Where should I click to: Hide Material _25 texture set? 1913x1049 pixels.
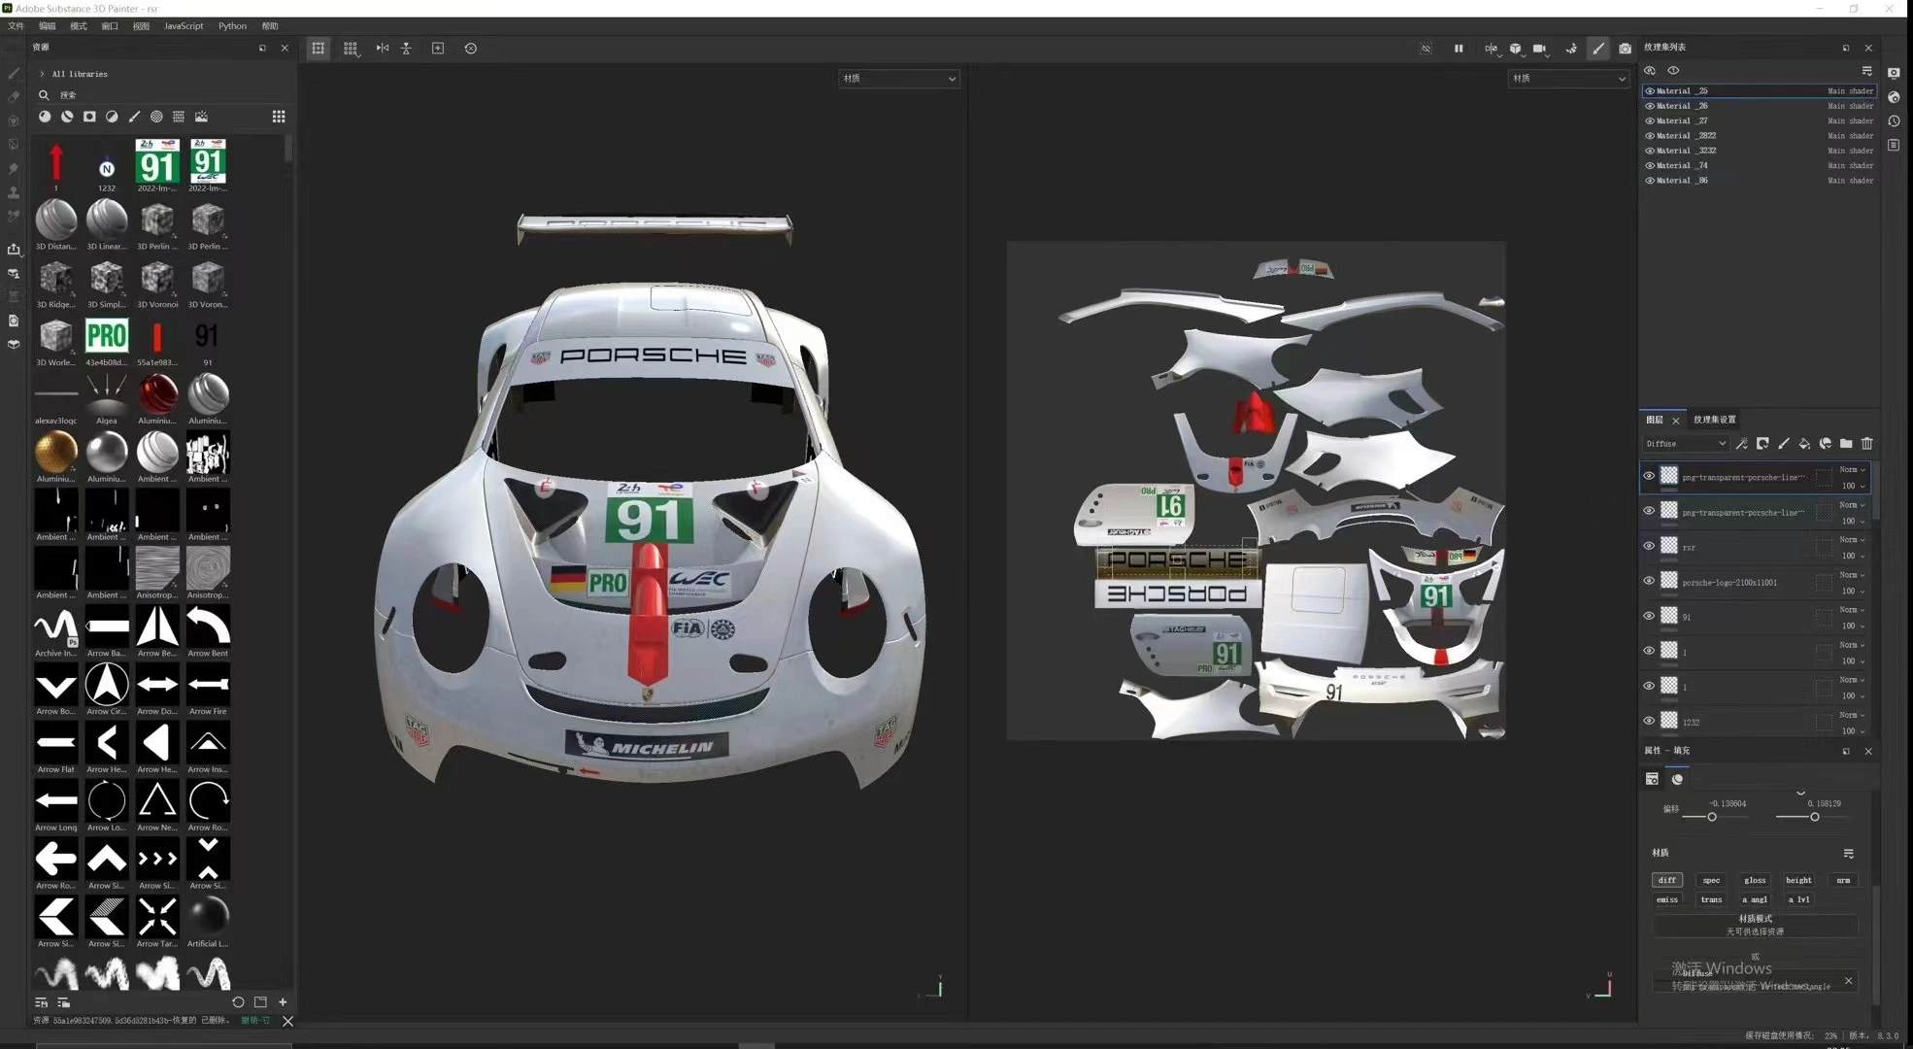tap(1650, 91)
